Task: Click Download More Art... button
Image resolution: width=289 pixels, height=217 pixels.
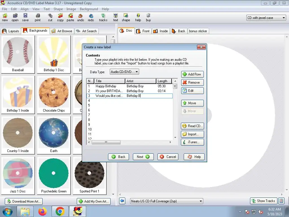Action: coord(24,201)
